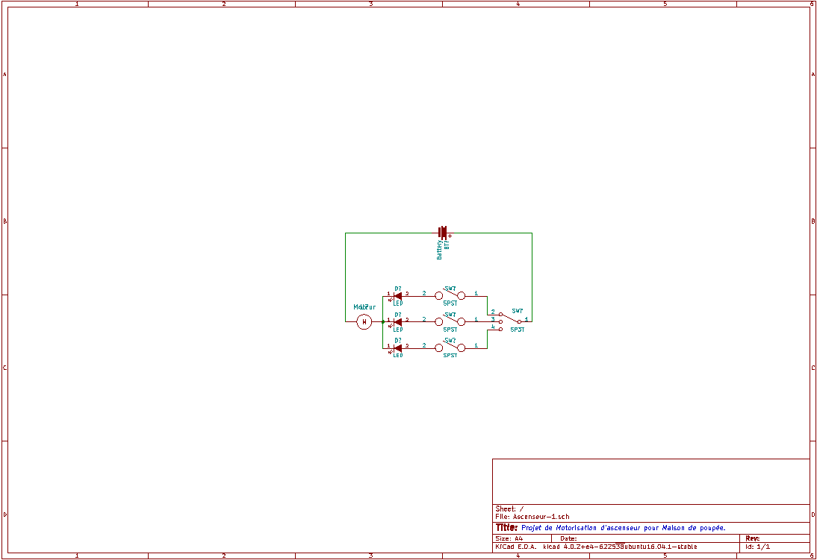Select the SP3T selector switch symbol
Image resolution: width=817 pixels, height=560 pixels.
coord(510,321)
